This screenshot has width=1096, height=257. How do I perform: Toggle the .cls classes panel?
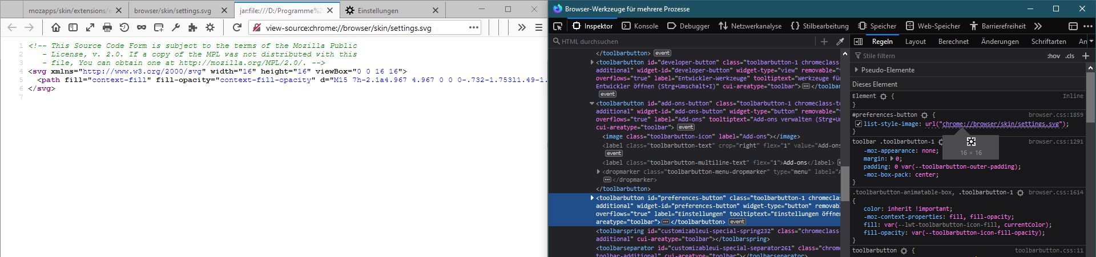[x=1070, y=56]
